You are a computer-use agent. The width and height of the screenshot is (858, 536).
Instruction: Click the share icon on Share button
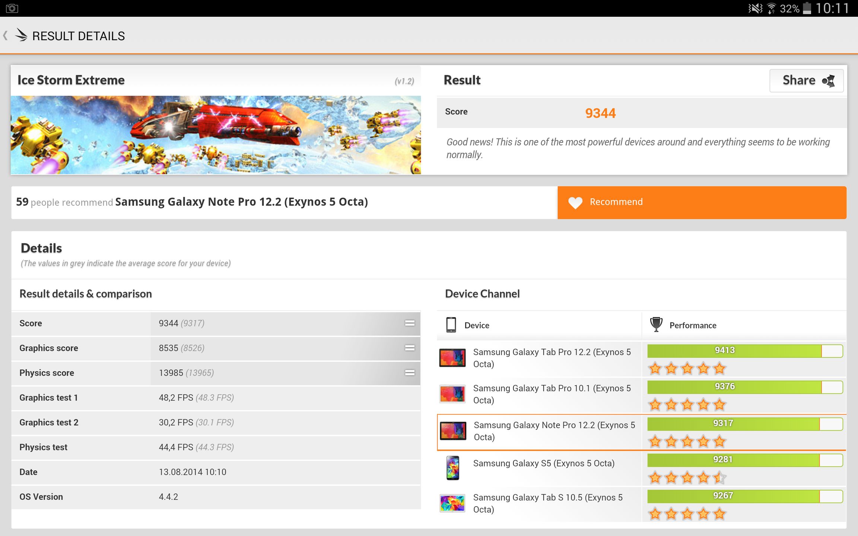[x=829, y=81]
